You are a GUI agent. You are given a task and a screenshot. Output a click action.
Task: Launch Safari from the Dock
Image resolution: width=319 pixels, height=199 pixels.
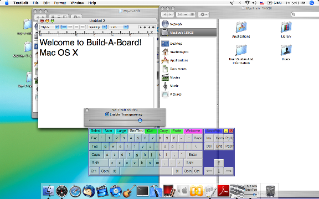75,191
